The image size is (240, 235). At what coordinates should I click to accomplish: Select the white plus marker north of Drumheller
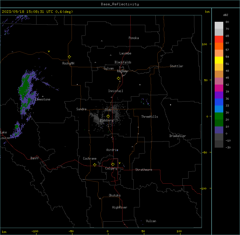pyautogui.click(x=170, y=105)
